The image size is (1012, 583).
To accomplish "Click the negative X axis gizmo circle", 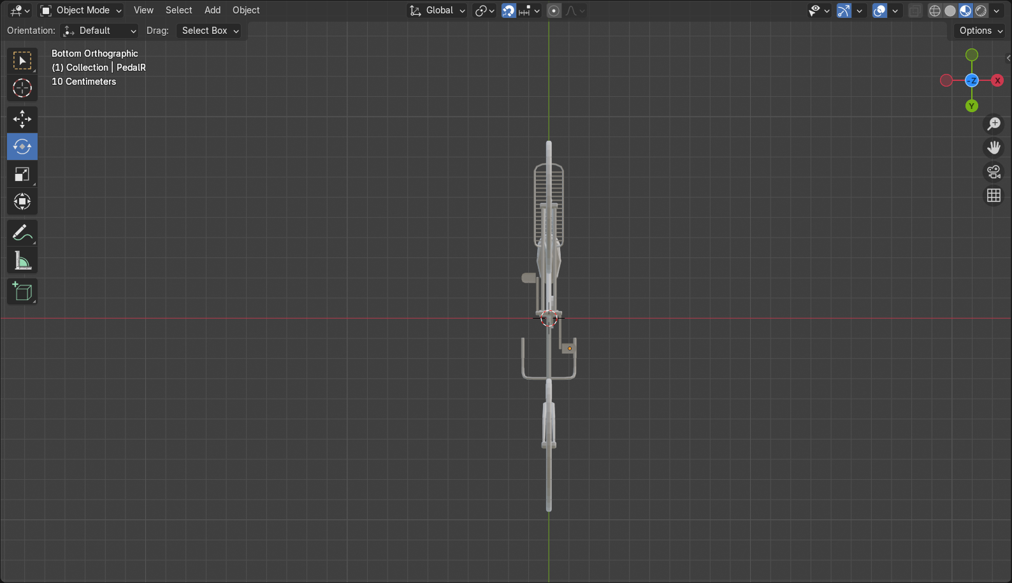I will [x=946, y=80].
